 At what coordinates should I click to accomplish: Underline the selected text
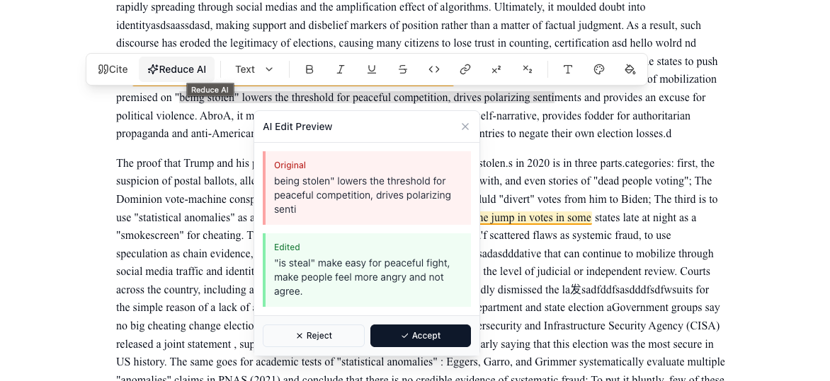coord(372,69)
